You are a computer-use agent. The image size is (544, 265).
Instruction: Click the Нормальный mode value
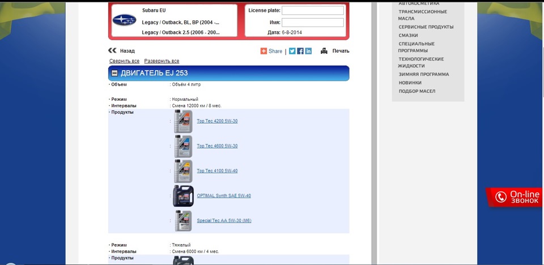click(185, 99)
